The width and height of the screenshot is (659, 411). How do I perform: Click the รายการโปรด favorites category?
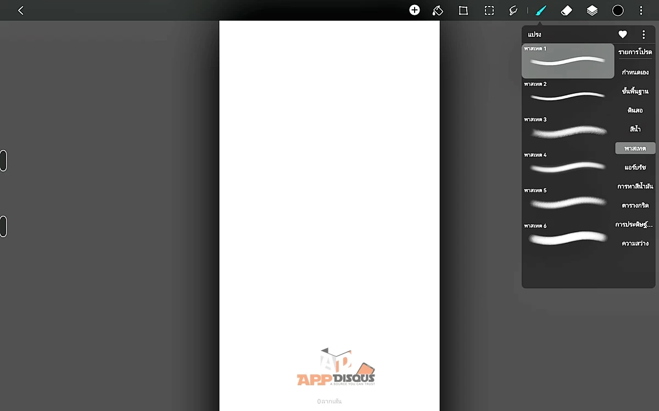pos(635,52)
